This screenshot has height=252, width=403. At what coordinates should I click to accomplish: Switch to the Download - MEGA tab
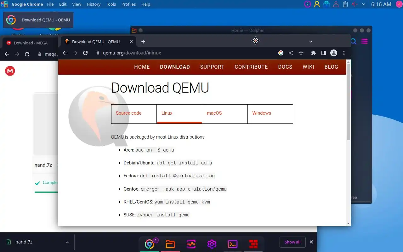tap(30, 43)
